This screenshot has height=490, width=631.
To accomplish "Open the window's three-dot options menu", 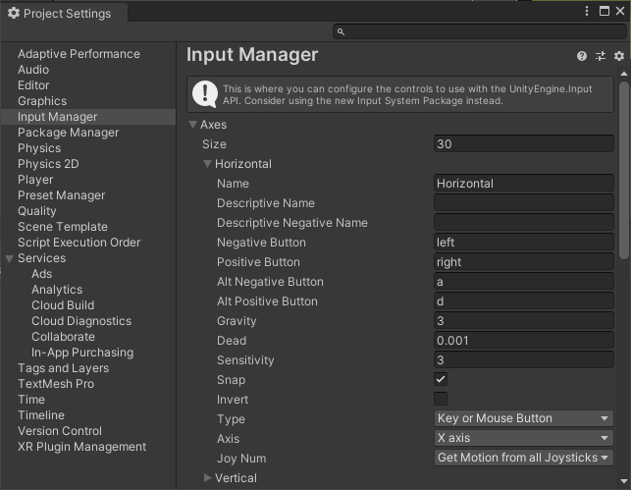I will pos(587,11).
